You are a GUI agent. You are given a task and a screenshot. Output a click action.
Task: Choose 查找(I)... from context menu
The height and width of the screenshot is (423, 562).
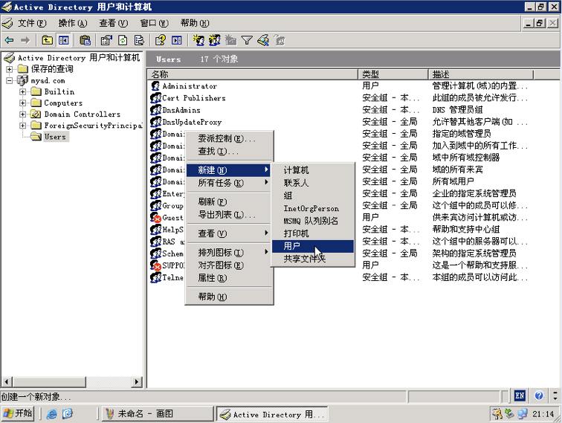[x=230, y=151]
